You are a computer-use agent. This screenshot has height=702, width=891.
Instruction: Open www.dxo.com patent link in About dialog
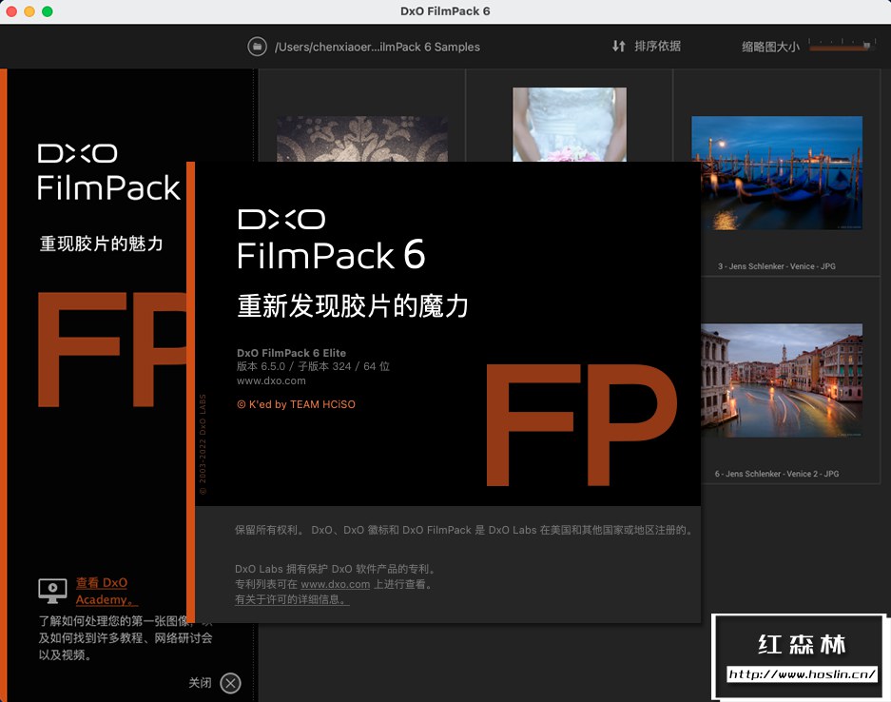pyautogui.click(x=336, y=584)
